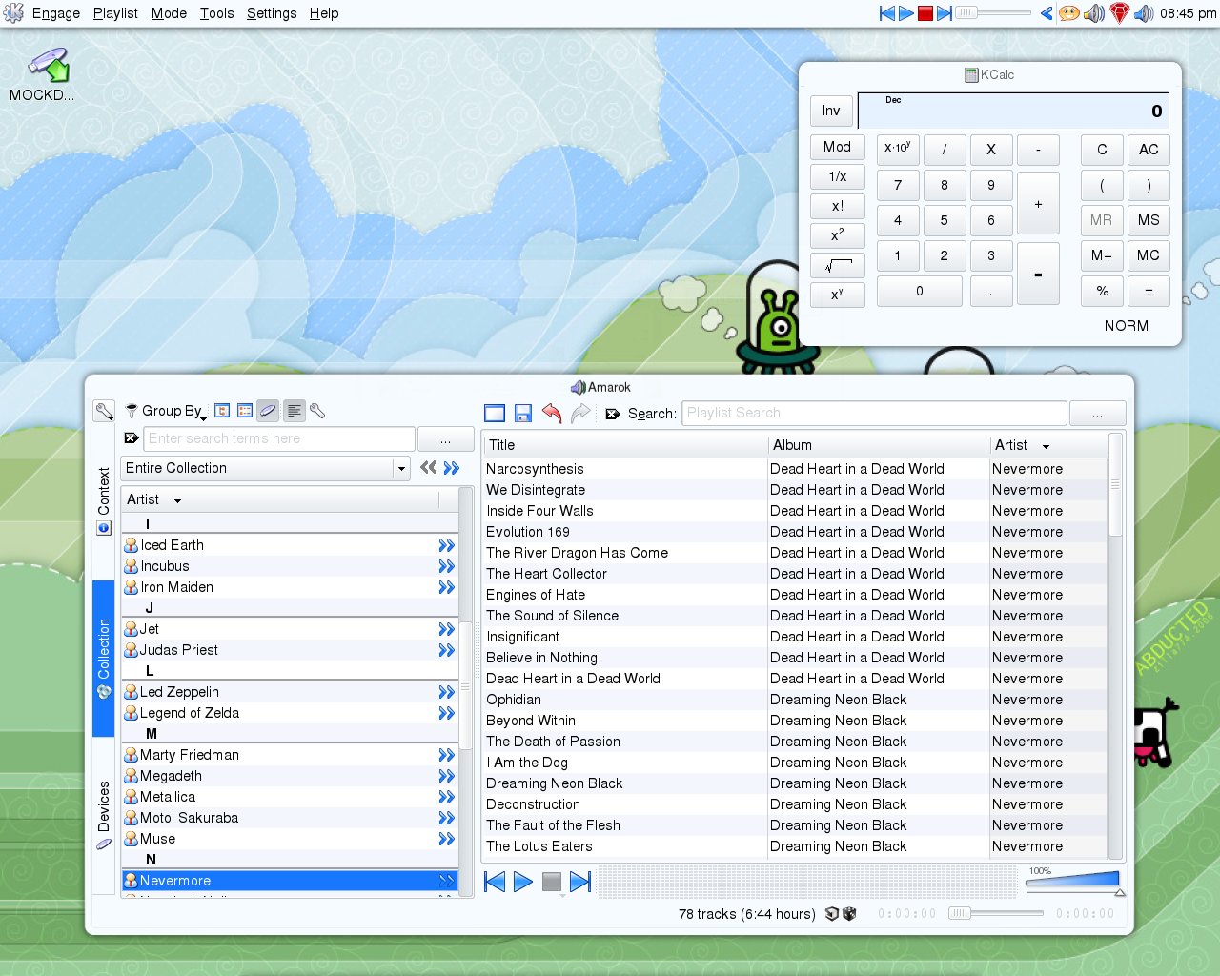This screenshot has width=1220, height=976.
Task: Click the red ruby tray icon
Action: tap(1119, 13)
